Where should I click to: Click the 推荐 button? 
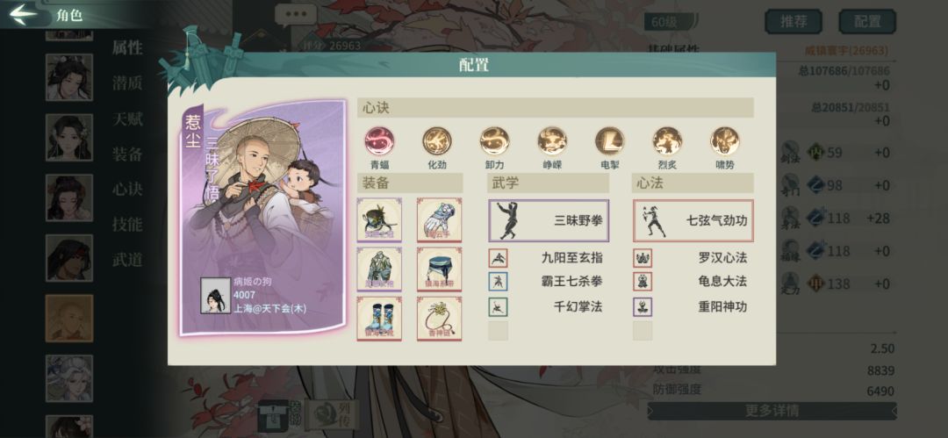794,22
